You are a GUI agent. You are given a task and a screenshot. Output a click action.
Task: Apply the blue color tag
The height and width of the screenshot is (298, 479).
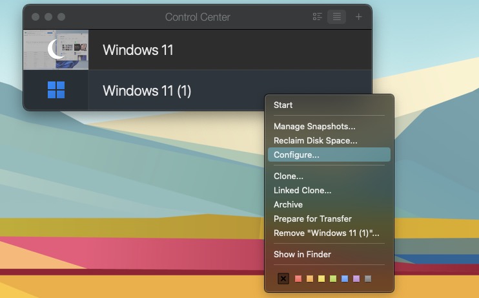click(x=345, y=279)
